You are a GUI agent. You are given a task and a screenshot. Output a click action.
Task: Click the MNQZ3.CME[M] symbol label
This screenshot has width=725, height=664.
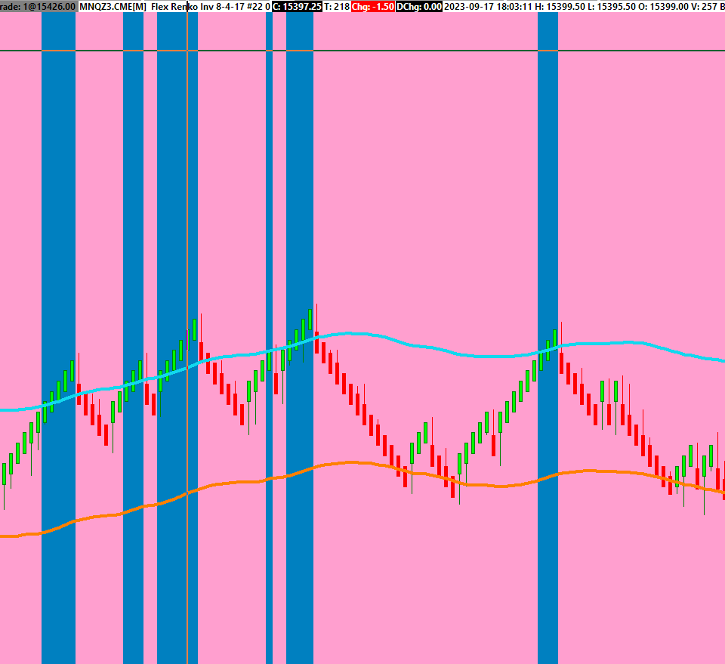tap(113, 7)
